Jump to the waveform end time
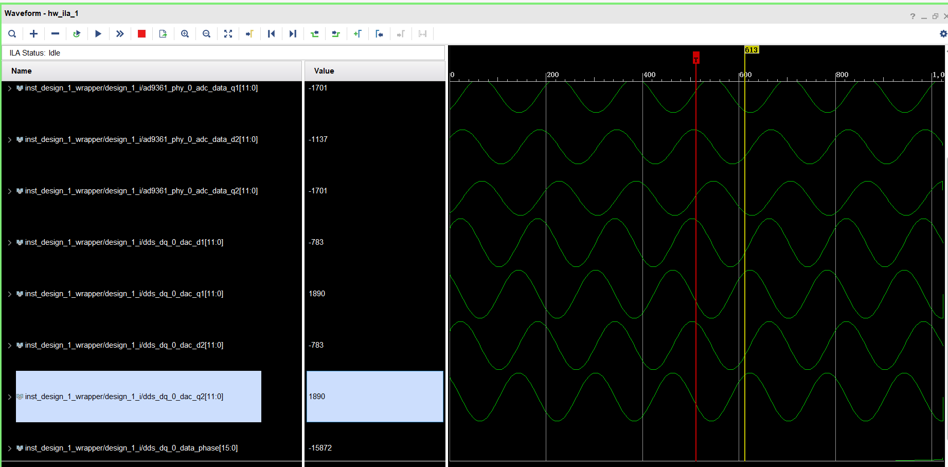The image size is (948, 467). click(x=293, y=34)
